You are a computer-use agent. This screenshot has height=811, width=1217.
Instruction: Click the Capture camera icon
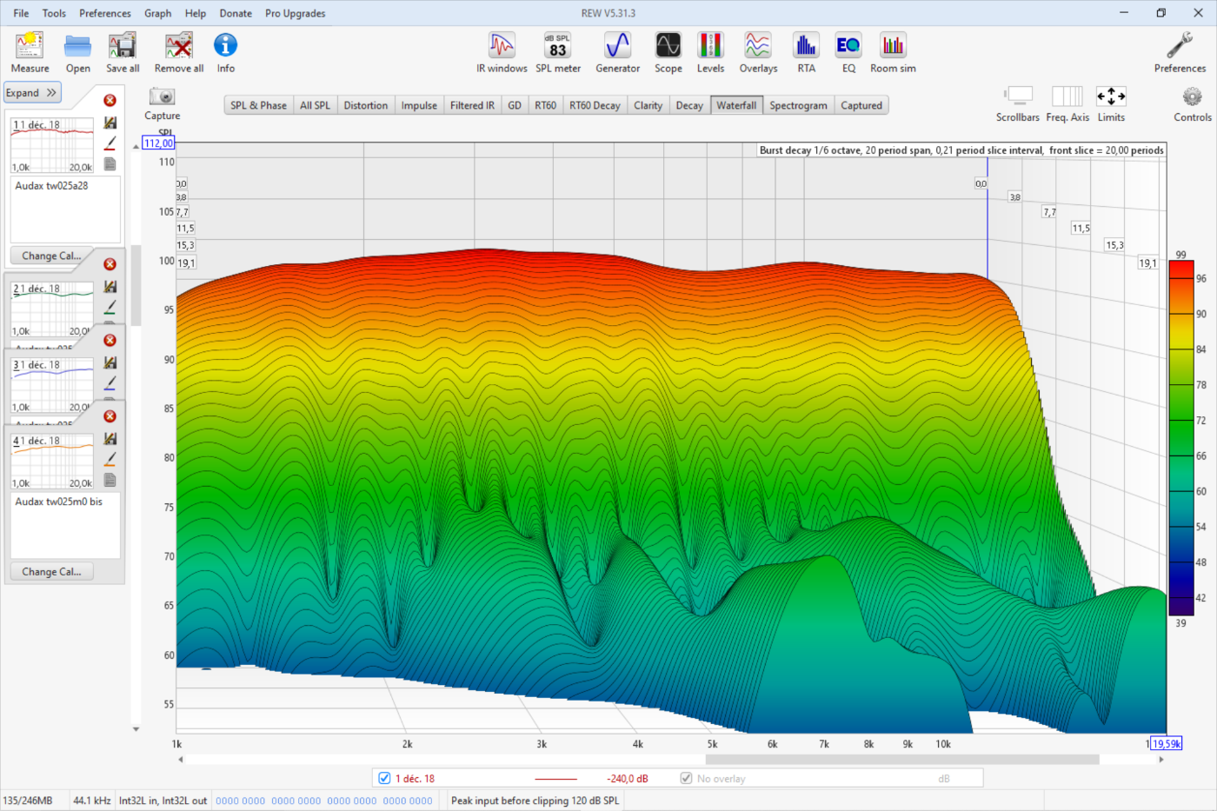pyautogui.click(x=162, y=97)
